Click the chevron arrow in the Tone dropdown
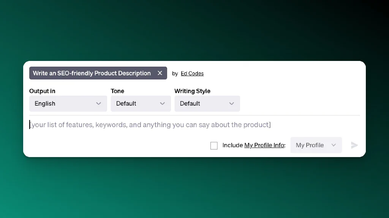389x218 pixels. tap(162, 104)
